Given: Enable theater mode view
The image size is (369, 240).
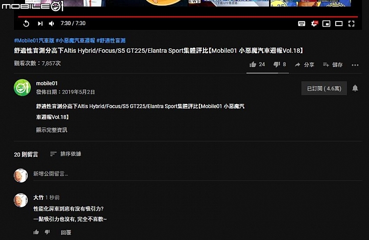Looking at the screenshot, I should (x=339, y=24).
